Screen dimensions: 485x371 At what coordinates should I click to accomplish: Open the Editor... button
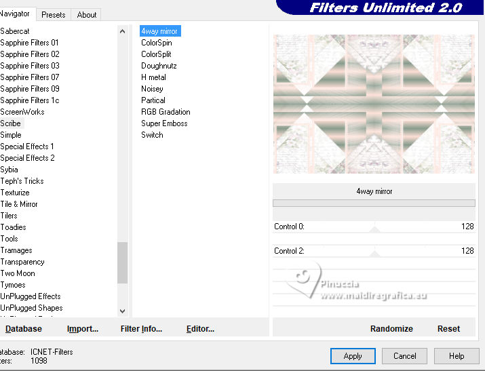pyautogui.click(x=200, y=329)
